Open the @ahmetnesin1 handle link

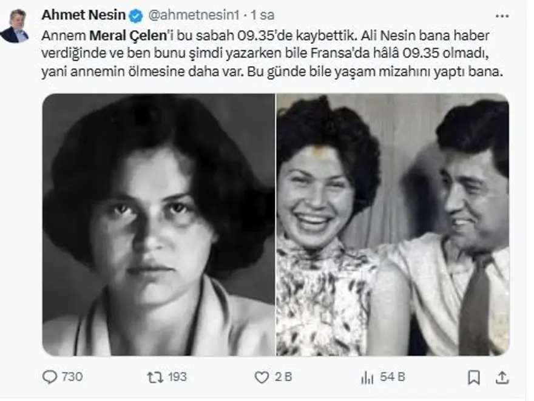[x=194, y=15]
